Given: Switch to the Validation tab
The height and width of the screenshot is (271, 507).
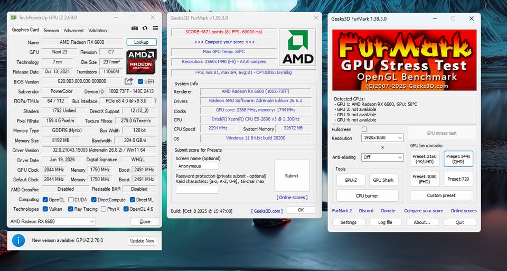Looking at the screenshot, I should (97, 31).
